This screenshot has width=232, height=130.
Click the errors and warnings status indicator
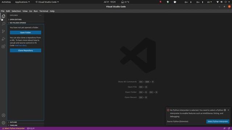coord(30,129)
